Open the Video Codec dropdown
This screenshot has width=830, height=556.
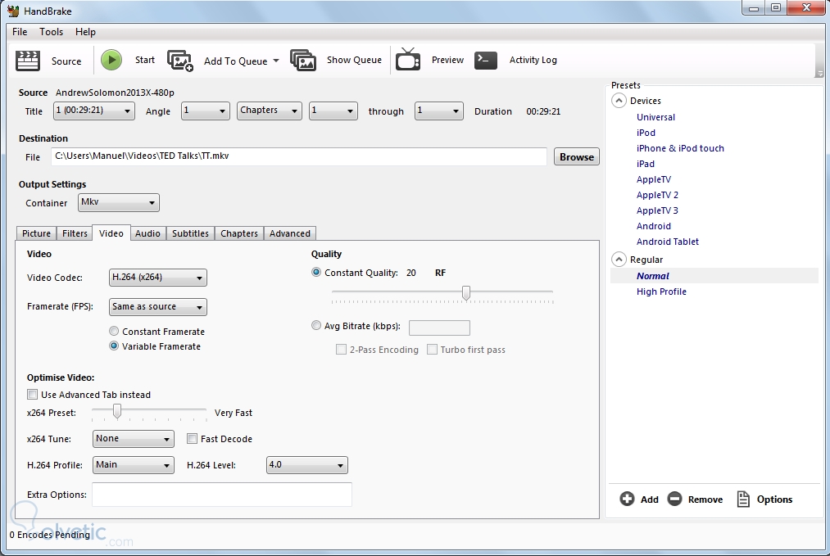coord(158,278)
